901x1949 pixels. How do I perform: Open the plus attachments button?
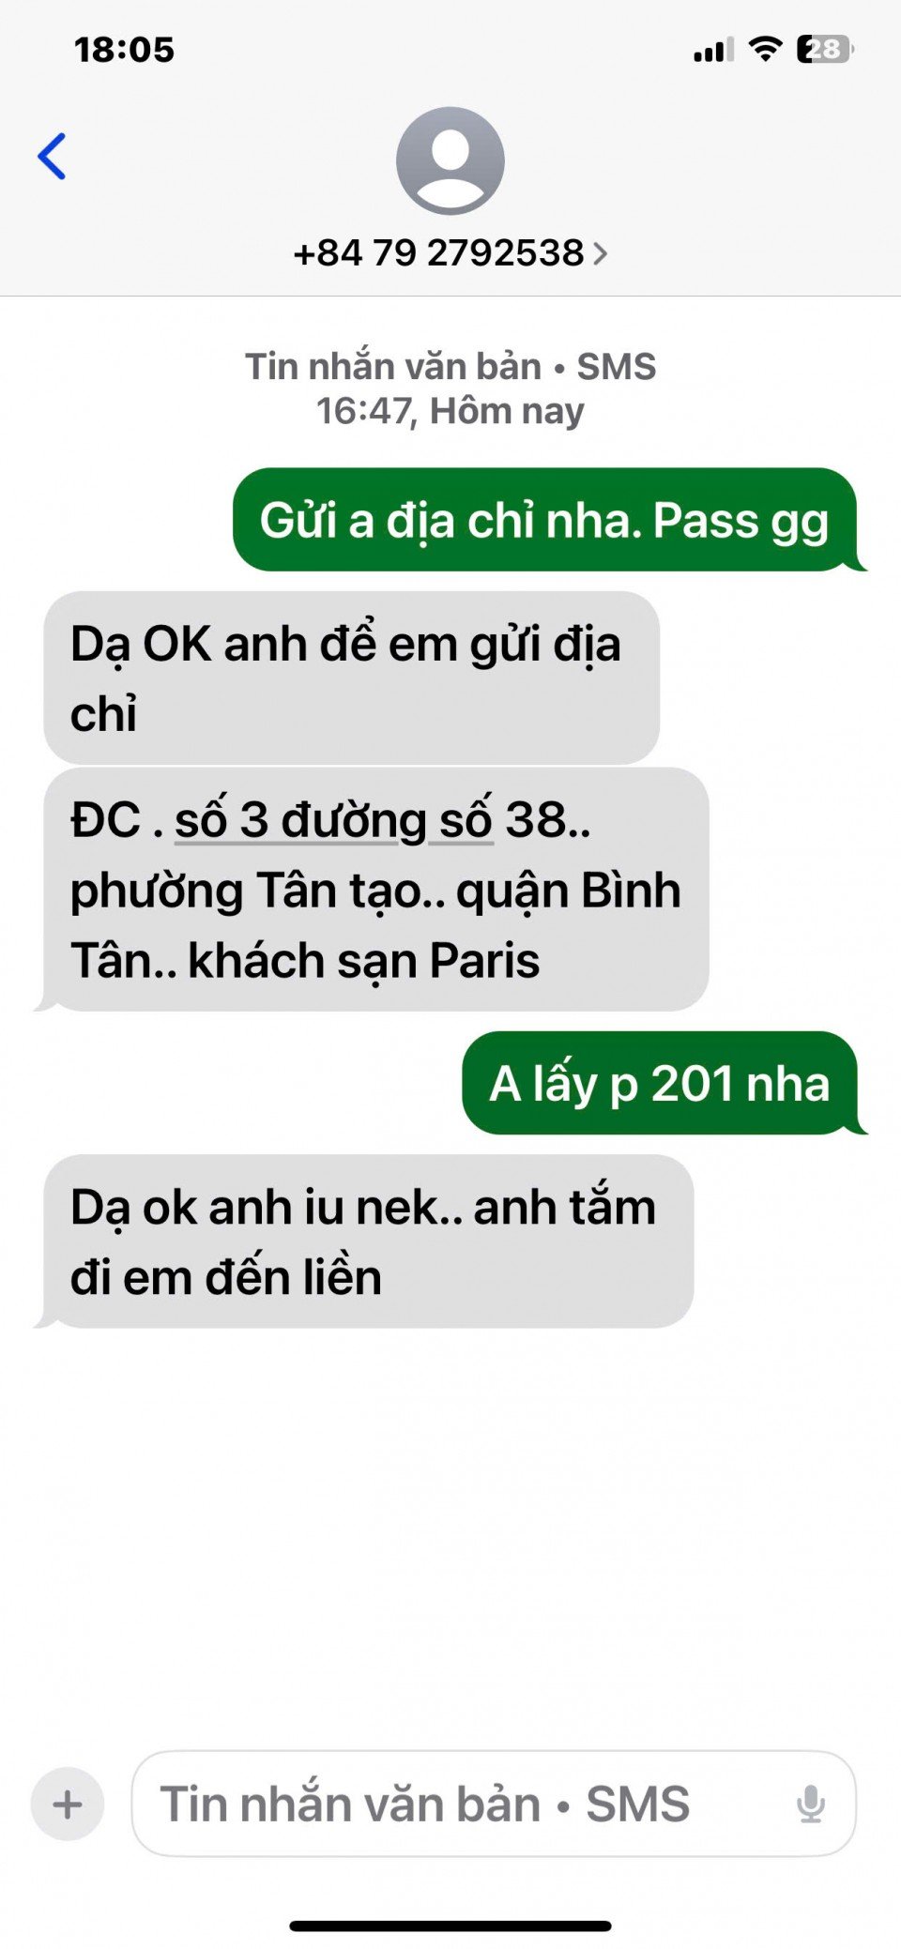pos(68,1804)
